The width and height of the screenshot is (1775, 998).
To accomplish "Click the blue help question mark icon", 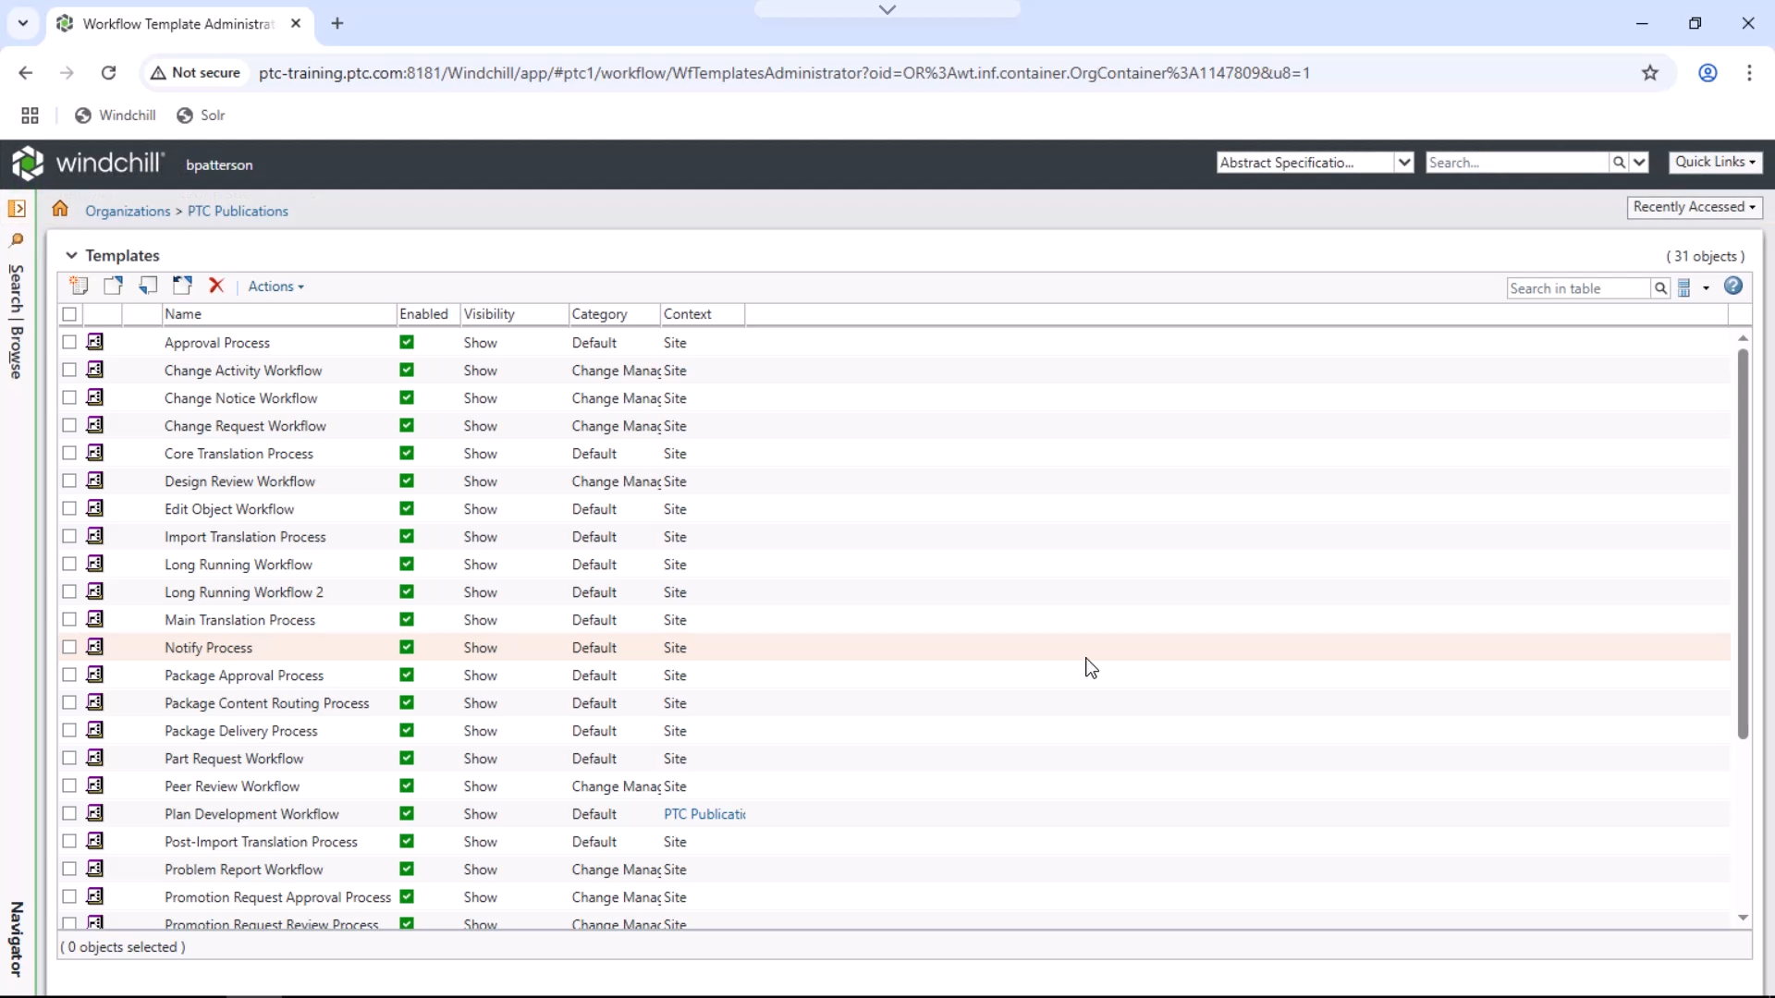I will click(1733, 286).
